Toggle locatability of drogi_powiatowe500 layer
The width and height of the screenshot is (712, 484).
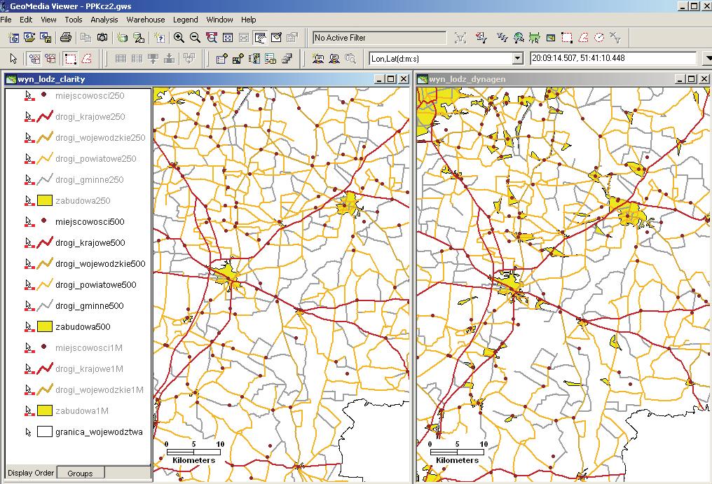29,284
